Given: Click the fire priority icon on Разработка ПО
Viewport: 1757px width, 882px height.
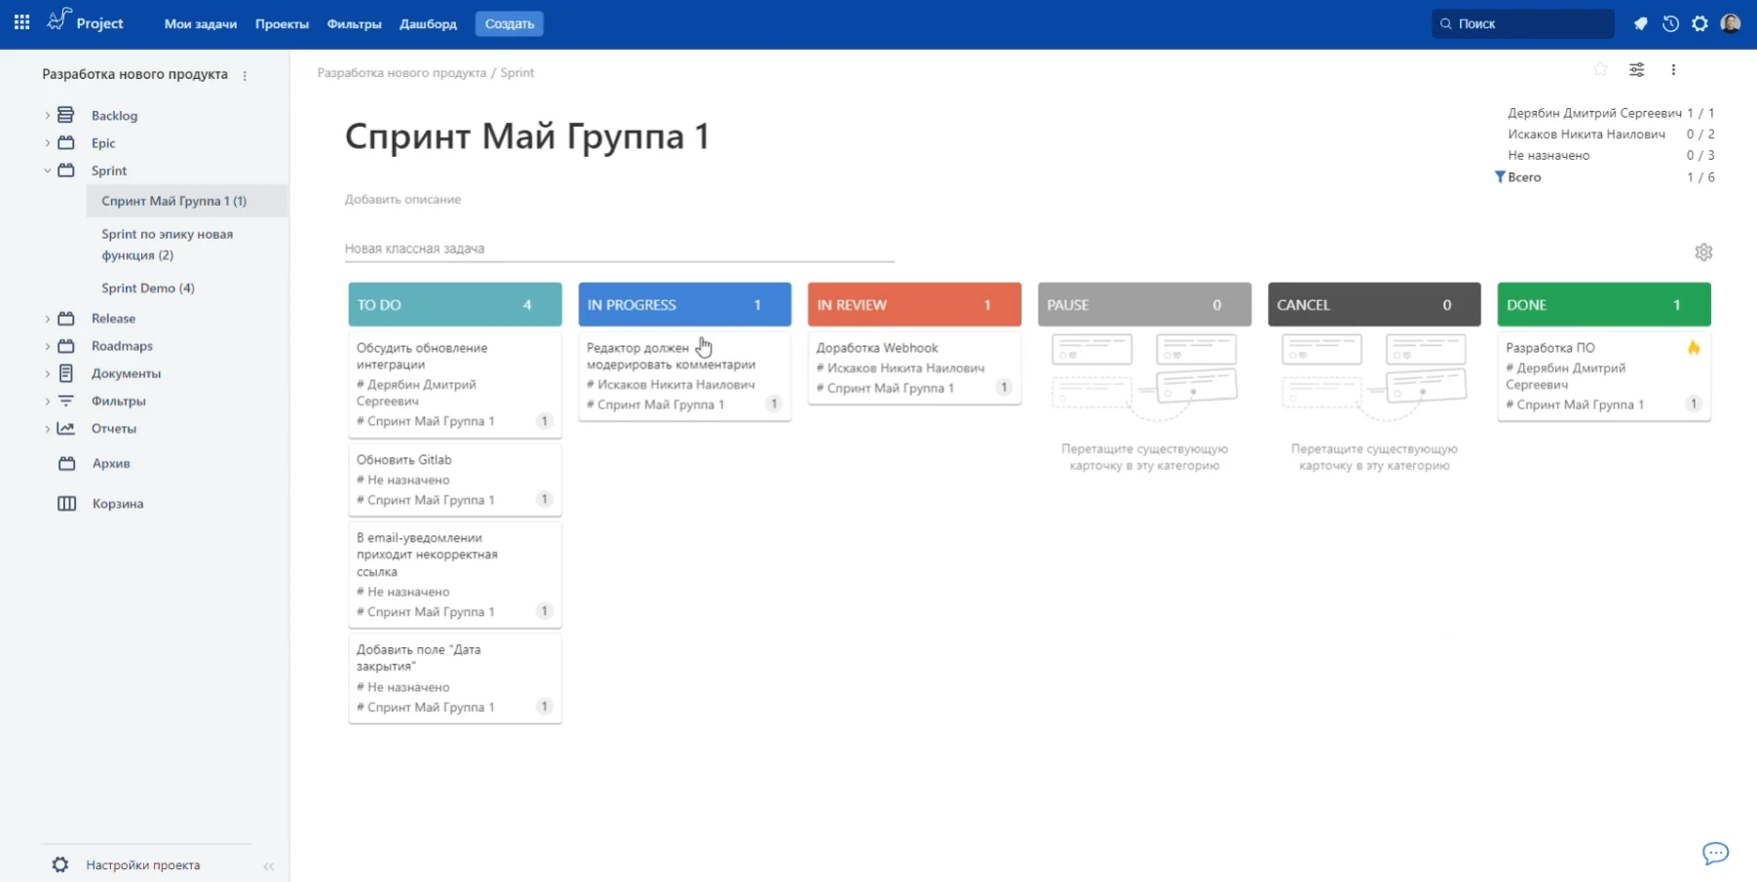Looking at the screenshot, I should 1694,348.
